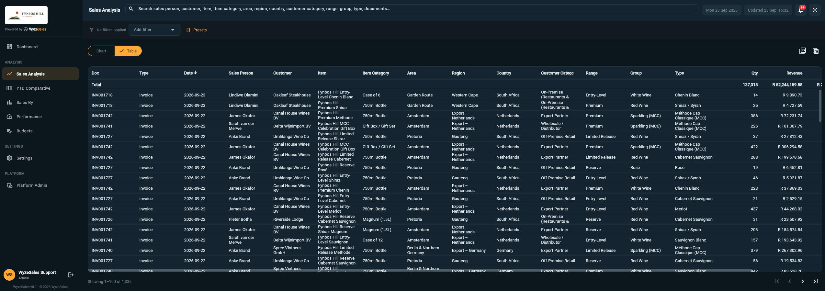Image resolution: width=825 pixels, height=291 pixels.
Task: Click the Presets bookmark icon
Action: pyautogui.click(x=188, y=30)
